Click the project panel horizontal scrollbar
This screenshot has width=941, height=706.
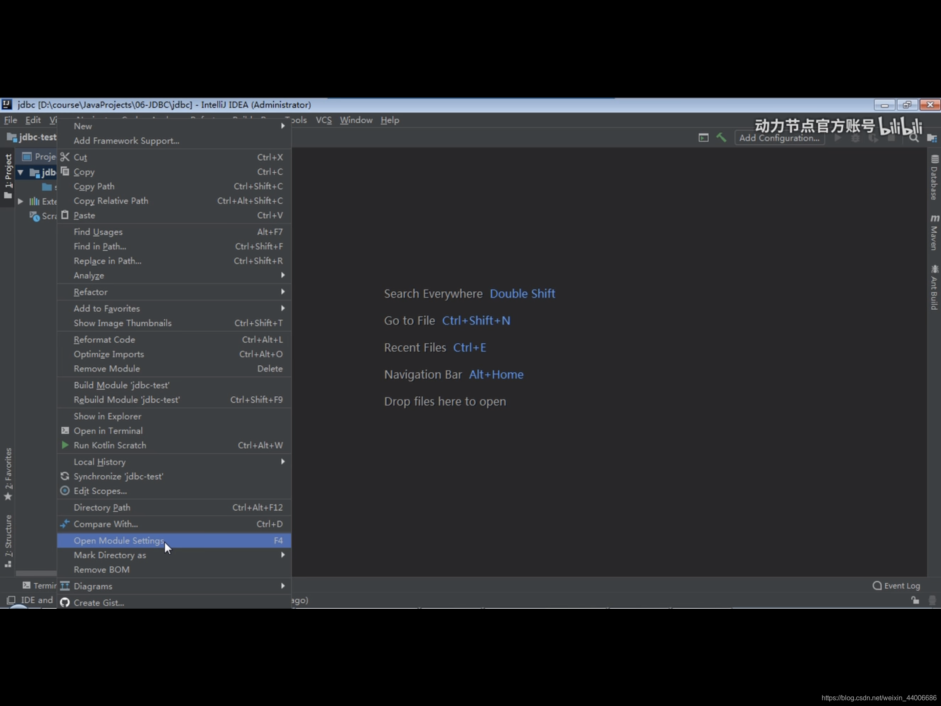click(x=36, y=573)
